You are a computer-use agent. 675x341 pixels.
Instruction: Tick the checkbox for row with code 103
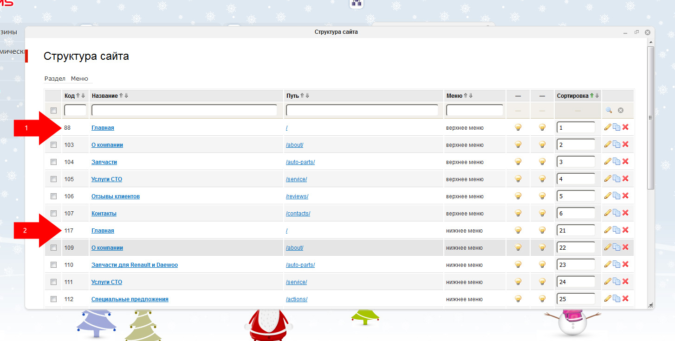[53, 145]
